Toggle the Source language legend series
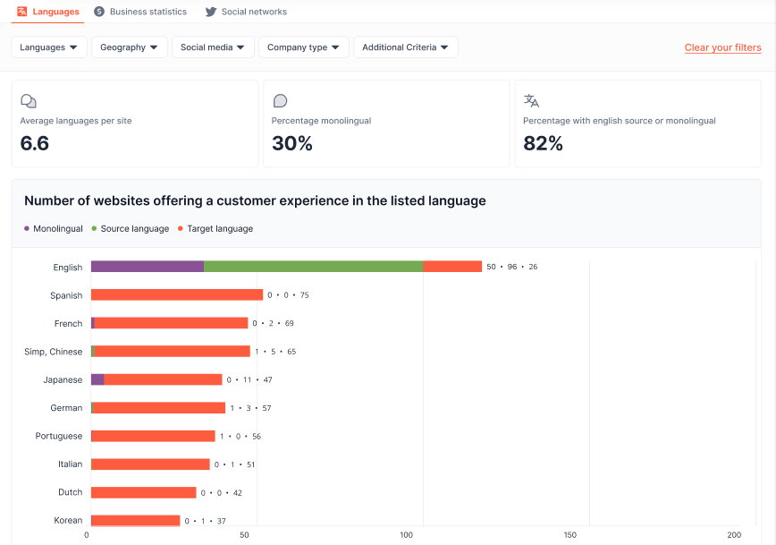 [130, 229]
